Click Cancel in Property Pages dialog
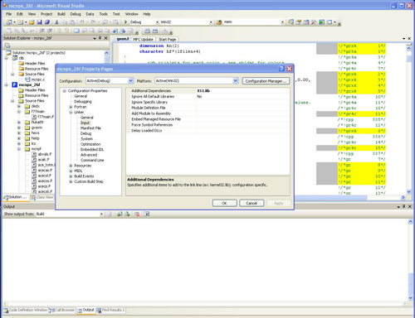The height and width of the screenshot is (318, 415). 251,203
